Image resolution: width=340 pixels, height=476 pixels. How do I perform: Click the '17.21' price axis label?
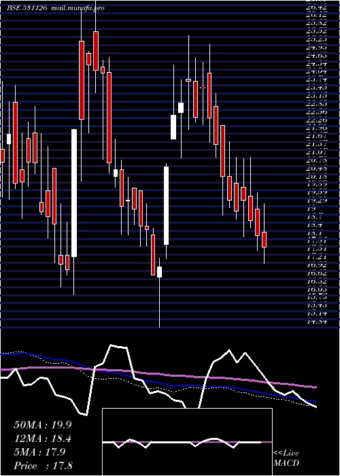pos(317,257)
